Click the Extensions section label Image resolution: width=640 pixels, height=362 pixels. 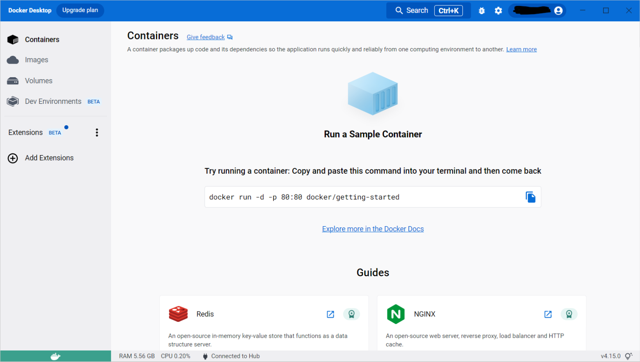pos(25,133)
